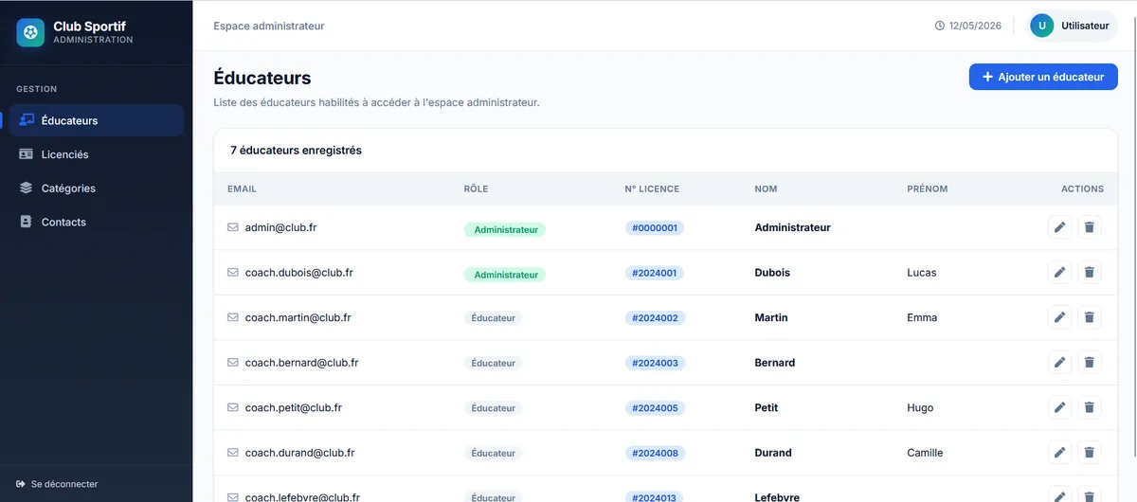Click license number #2024002

656,318
